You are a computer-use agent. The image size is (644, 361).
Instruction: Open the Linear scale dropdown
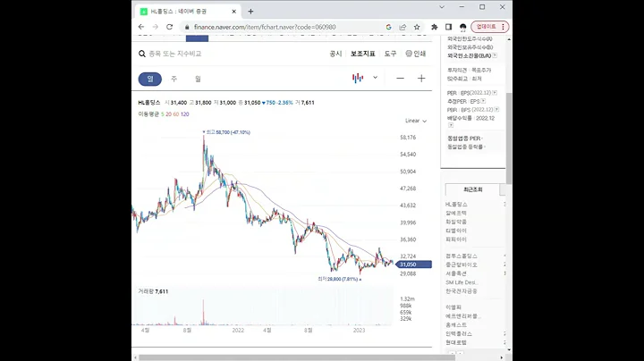[416, 121]
